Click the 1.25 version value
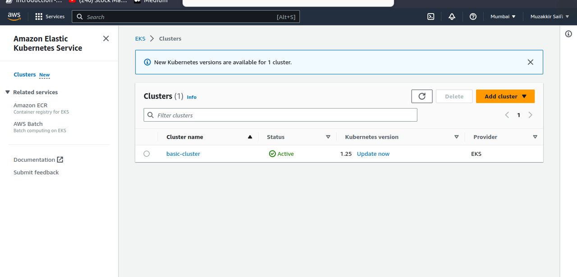577x277 pixels. click(x=346, y=154)
